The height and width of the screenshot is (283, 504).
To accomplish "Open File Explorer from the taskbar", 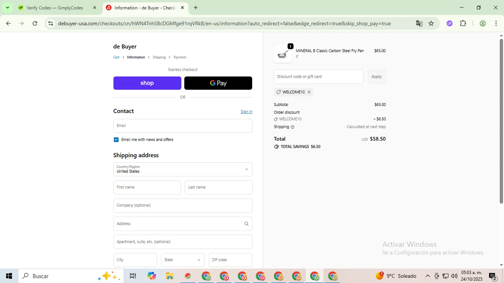I will click(170, 276).
